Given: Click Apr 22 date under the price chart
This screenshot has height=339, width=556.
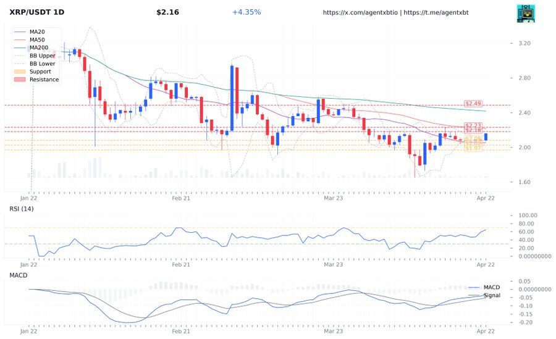Looking at the screenshot, I should 486,198.
